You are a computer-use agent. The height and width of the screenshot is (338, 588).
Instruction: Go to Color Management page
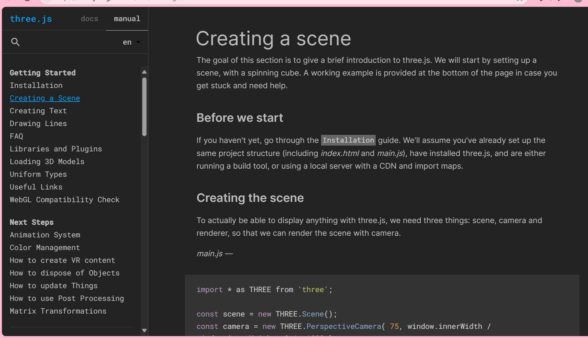(45, 247)
